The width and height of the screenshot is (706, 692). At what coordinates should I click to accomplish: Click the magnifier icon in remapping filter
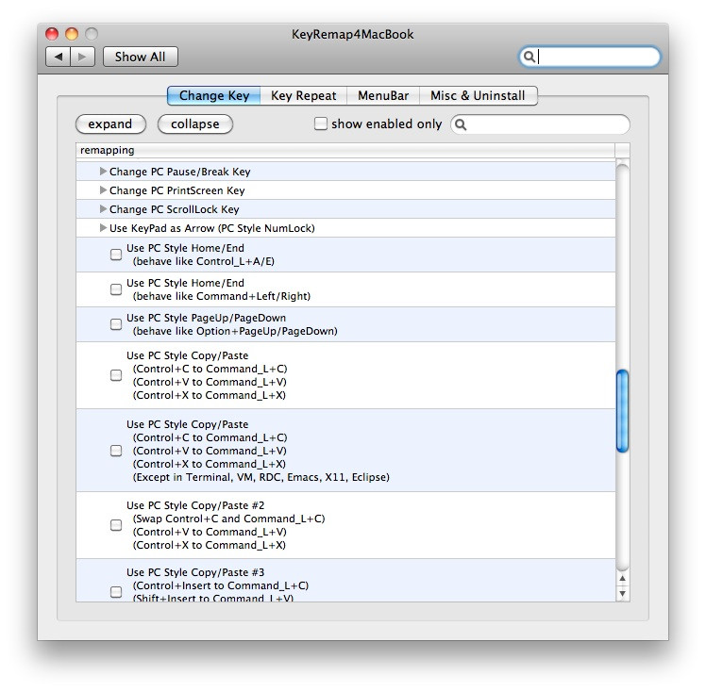(461, 124)
